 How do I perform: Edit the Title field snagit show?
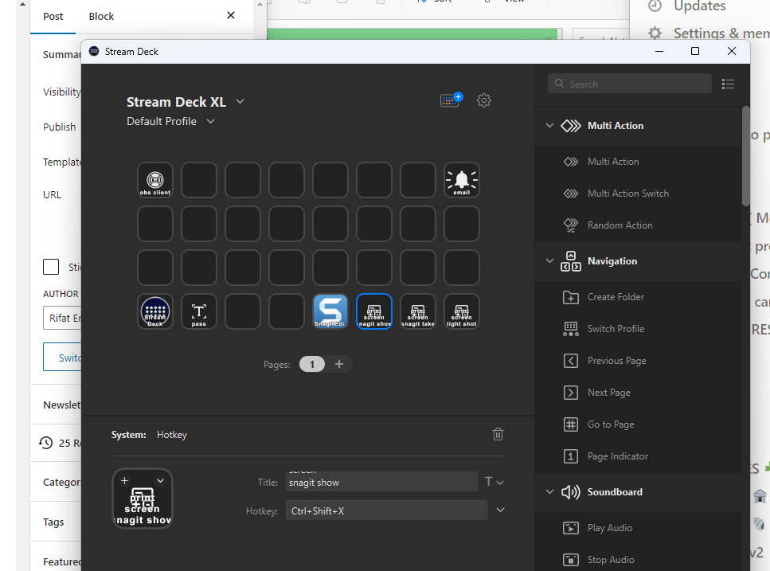381,482
